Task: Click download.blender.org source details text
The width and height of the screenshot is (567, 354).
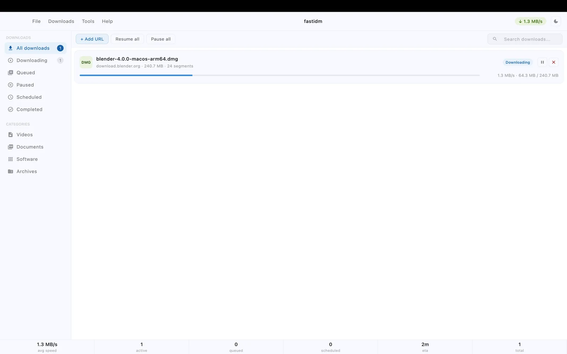Action: point(145,66)
